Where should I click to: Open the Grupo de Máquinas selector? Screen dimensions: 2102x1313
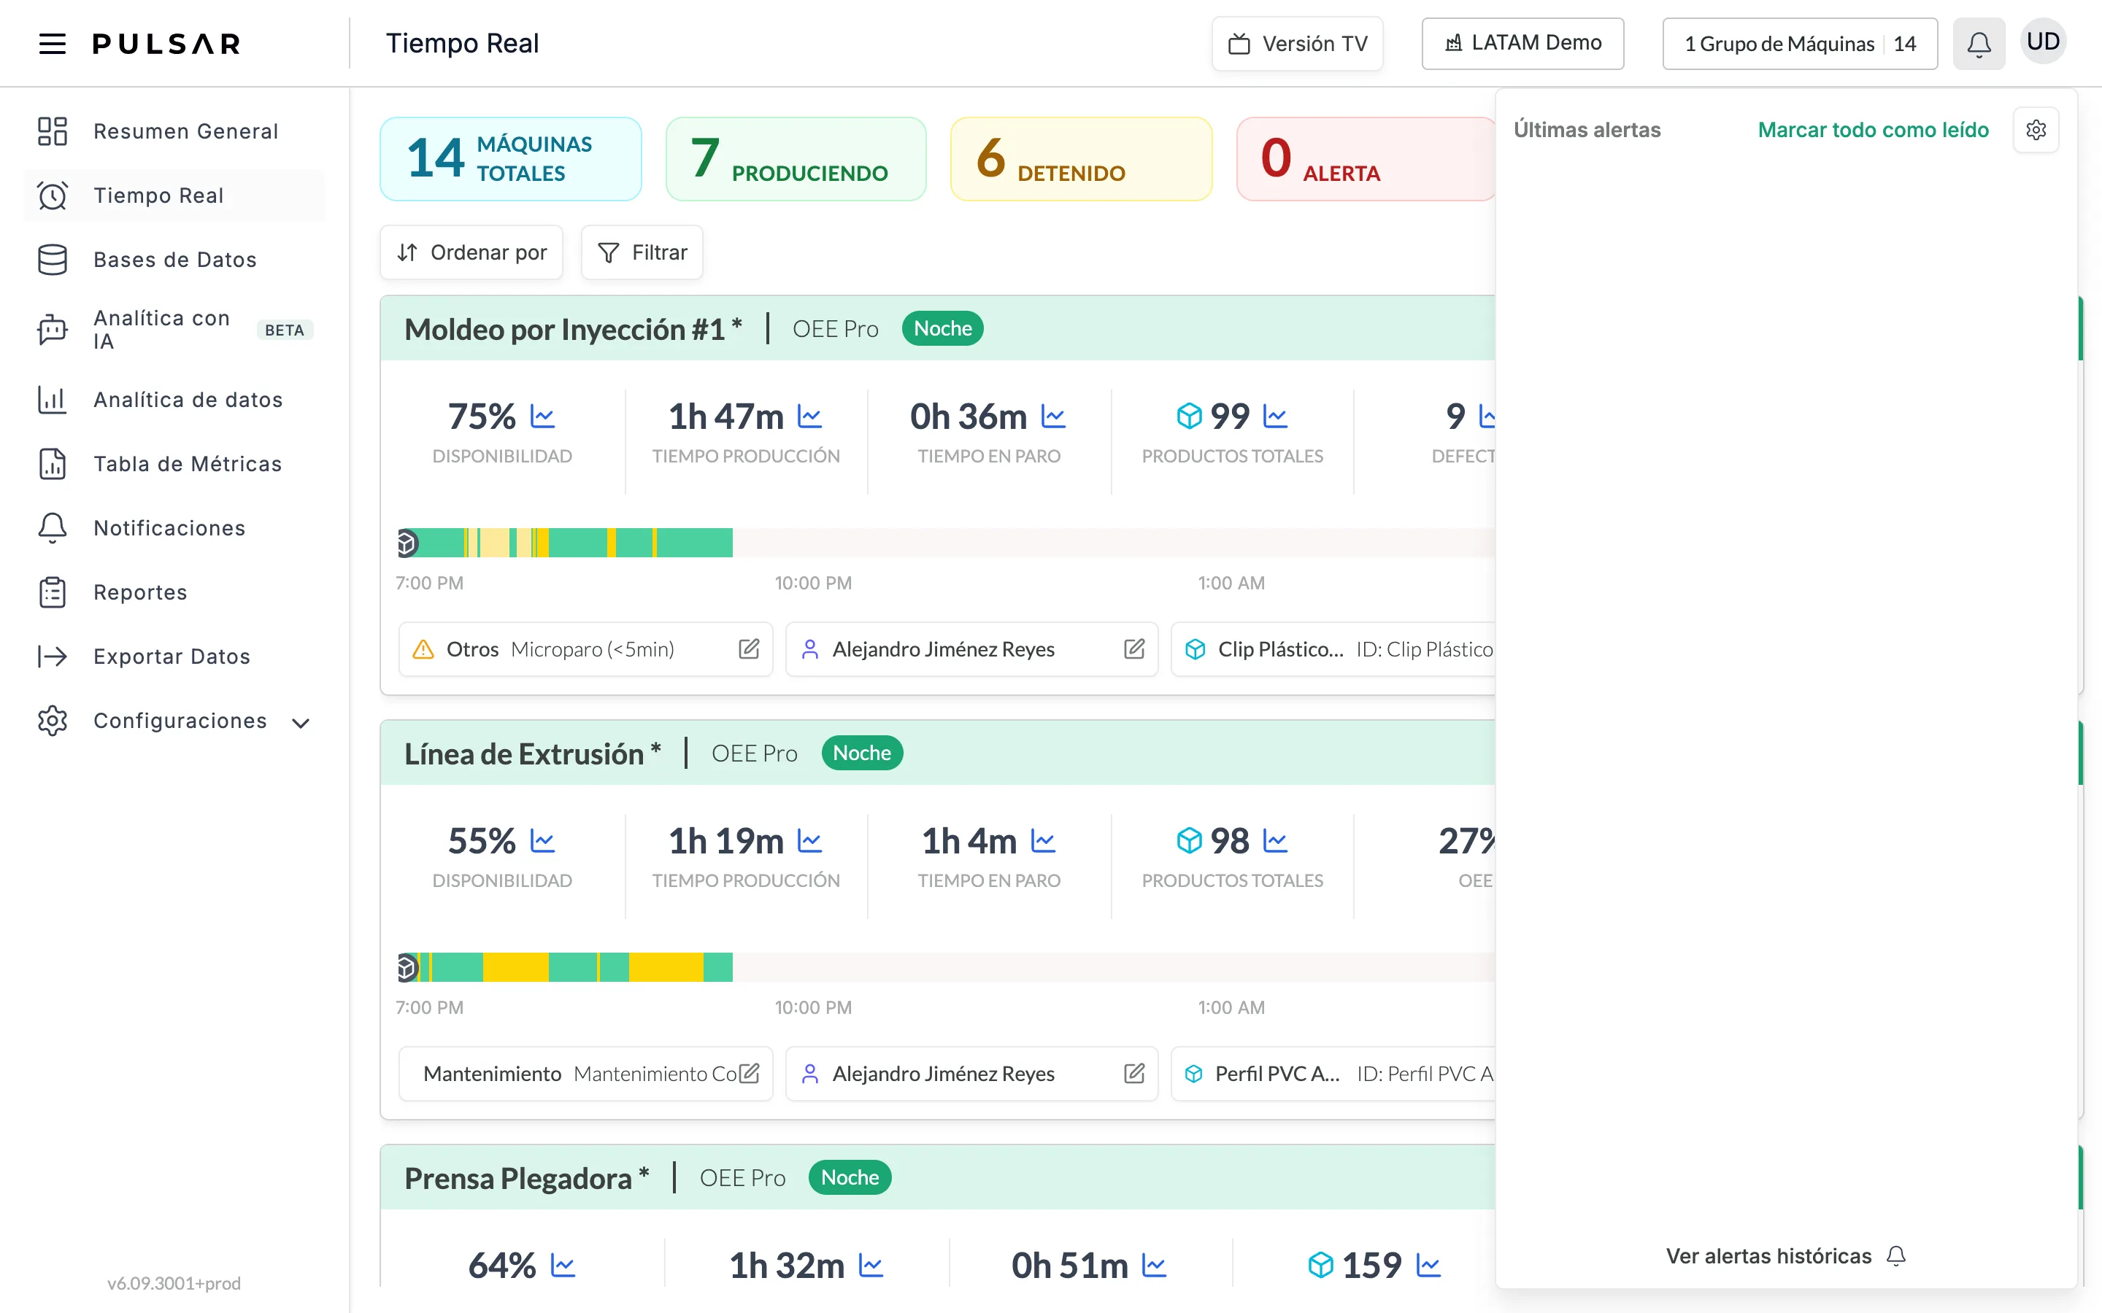1800,44
